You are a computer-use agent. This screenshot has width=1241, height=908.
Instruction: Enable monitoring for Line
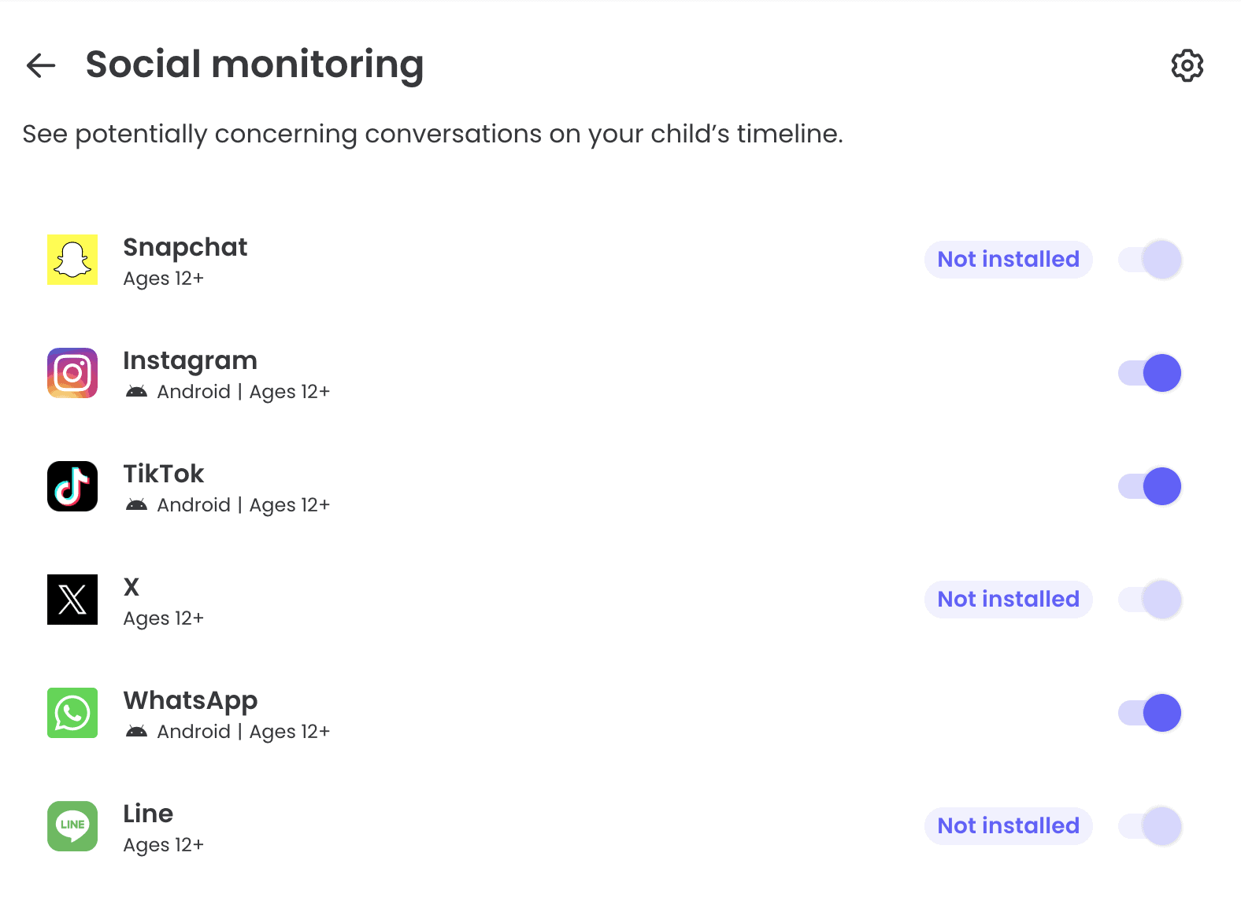1149,826
